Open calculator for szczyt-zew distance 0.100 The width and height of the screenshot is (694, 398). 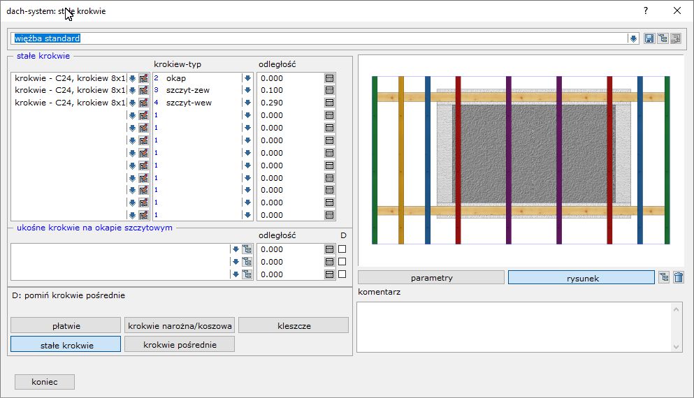pos(329,90)
